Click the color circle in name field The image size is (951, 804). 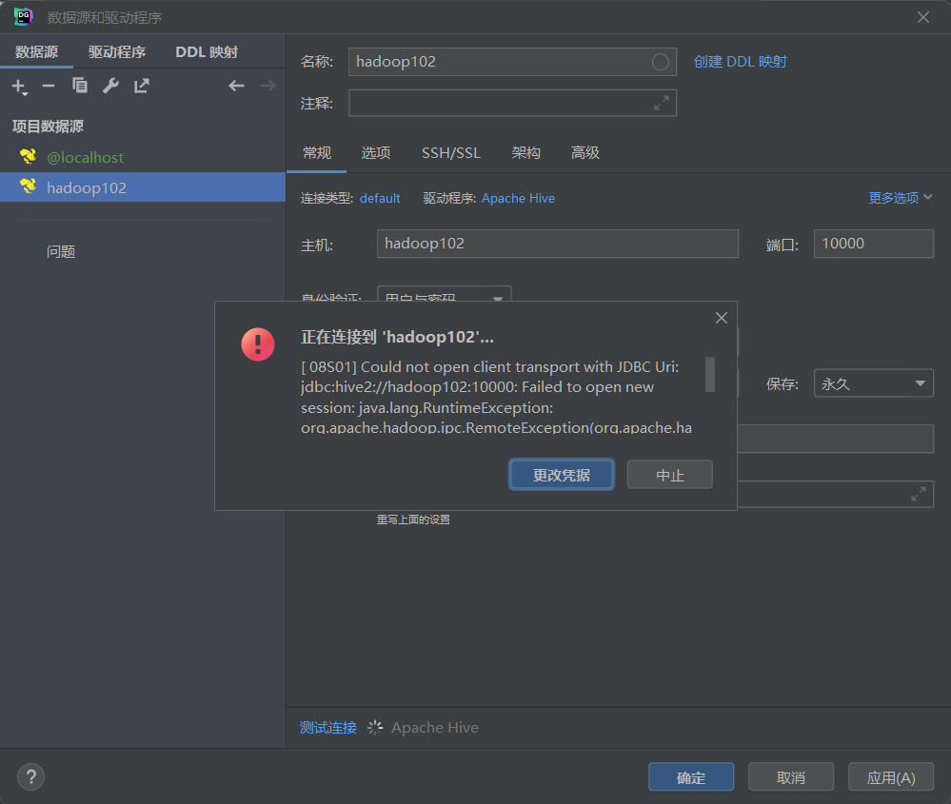[x=661, y=62]
